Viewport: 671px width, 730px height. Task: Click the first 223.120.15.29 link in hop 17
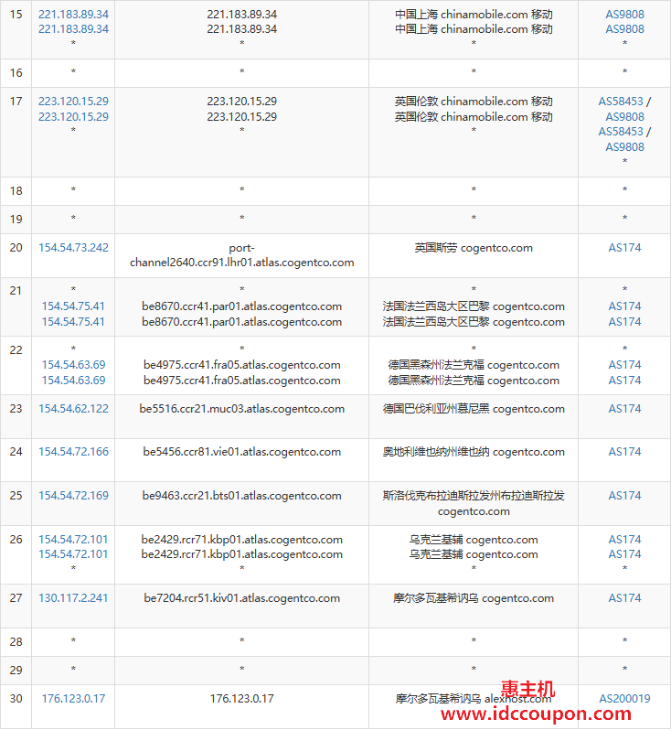point(73,101)
